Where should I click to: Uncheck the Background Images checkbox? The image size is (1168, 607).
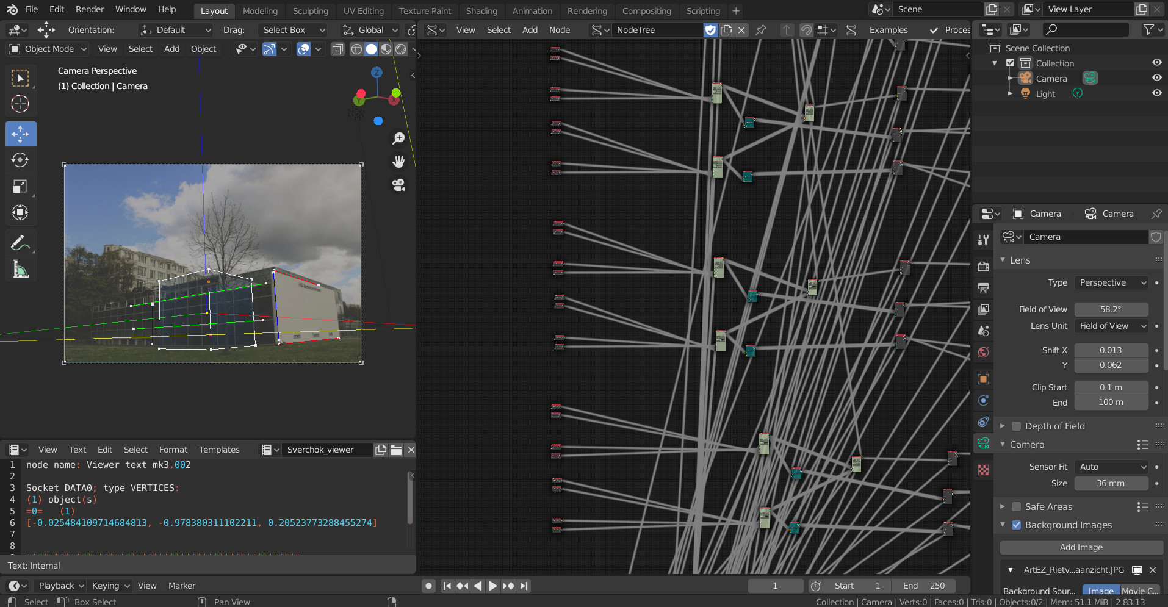click(x=1017, y=525)
